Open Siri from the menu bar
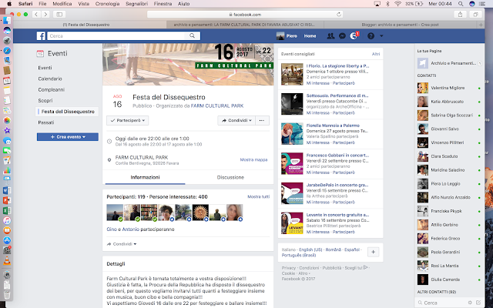 click(x=471, y=4)
